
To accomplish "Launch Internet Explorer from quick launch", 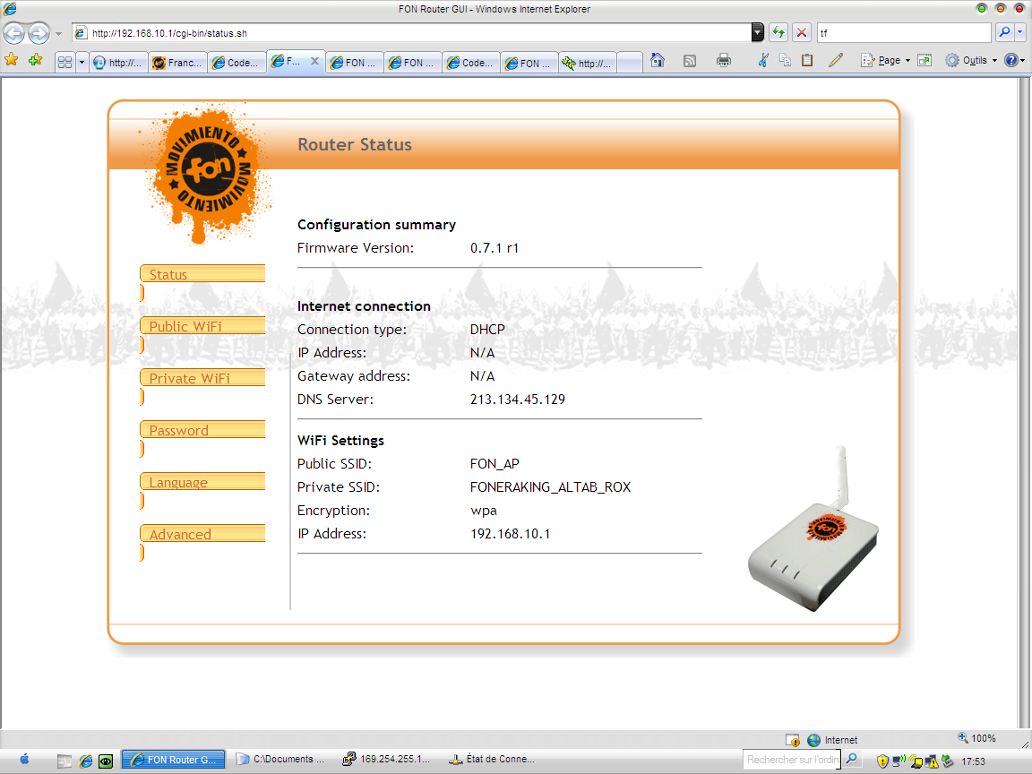I will (86, 761).
